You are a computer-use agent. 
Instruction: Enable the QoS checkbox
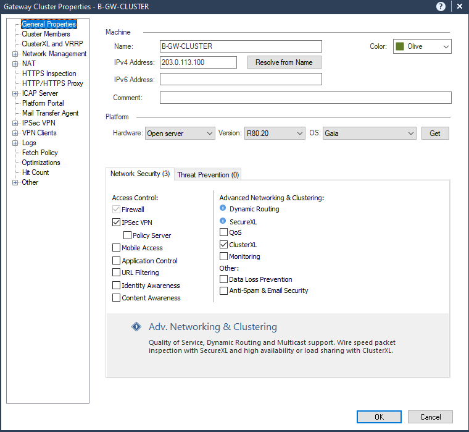click(x=224, y=233)
